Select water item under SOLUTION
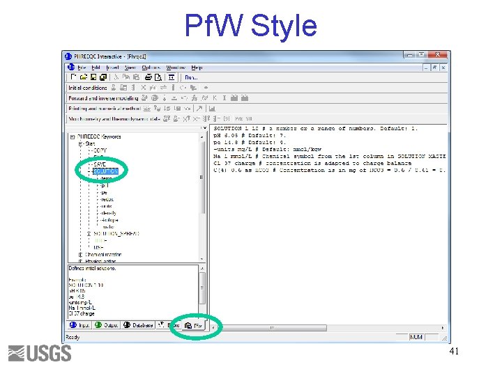Image resolution: width=502 pixels, height=376 pixels. 108,227
